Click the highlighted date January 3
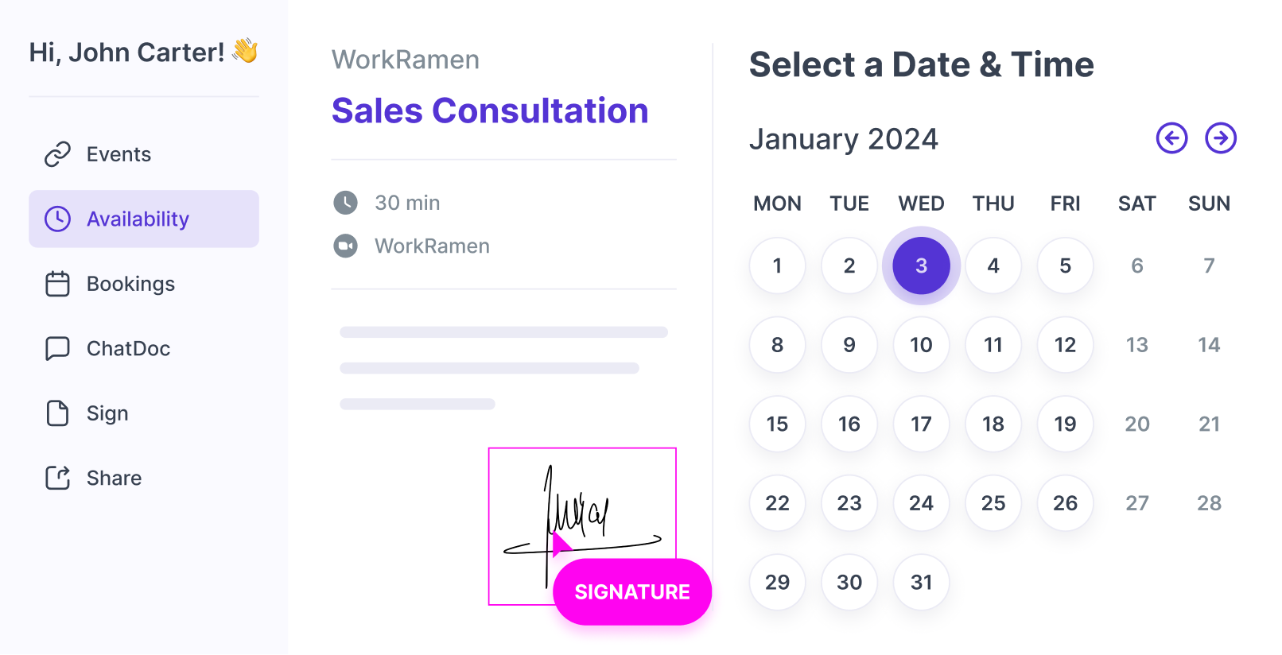 (x=921, y=265)
